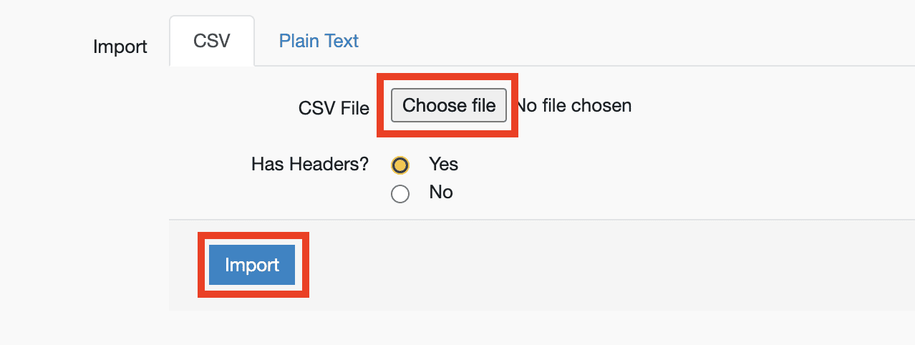Select the Yes radio button

pyautogui.click(x=400, y=165)
